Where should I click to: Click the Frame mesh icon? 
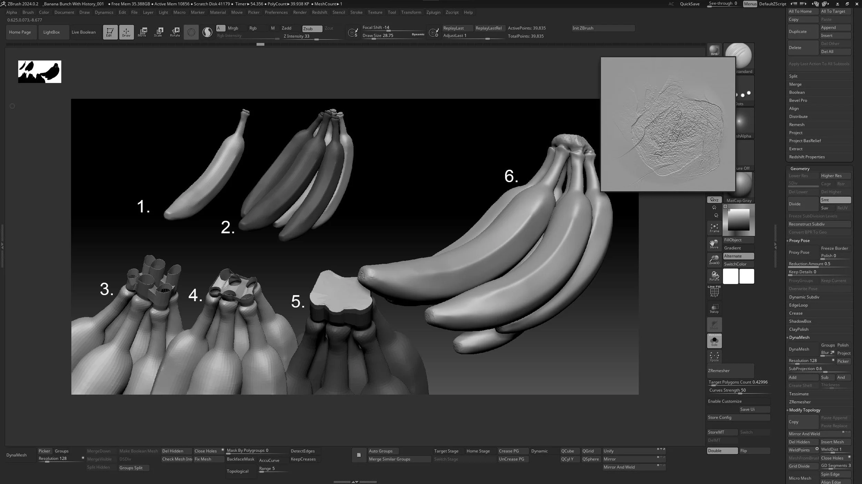[x=714, y=228]
